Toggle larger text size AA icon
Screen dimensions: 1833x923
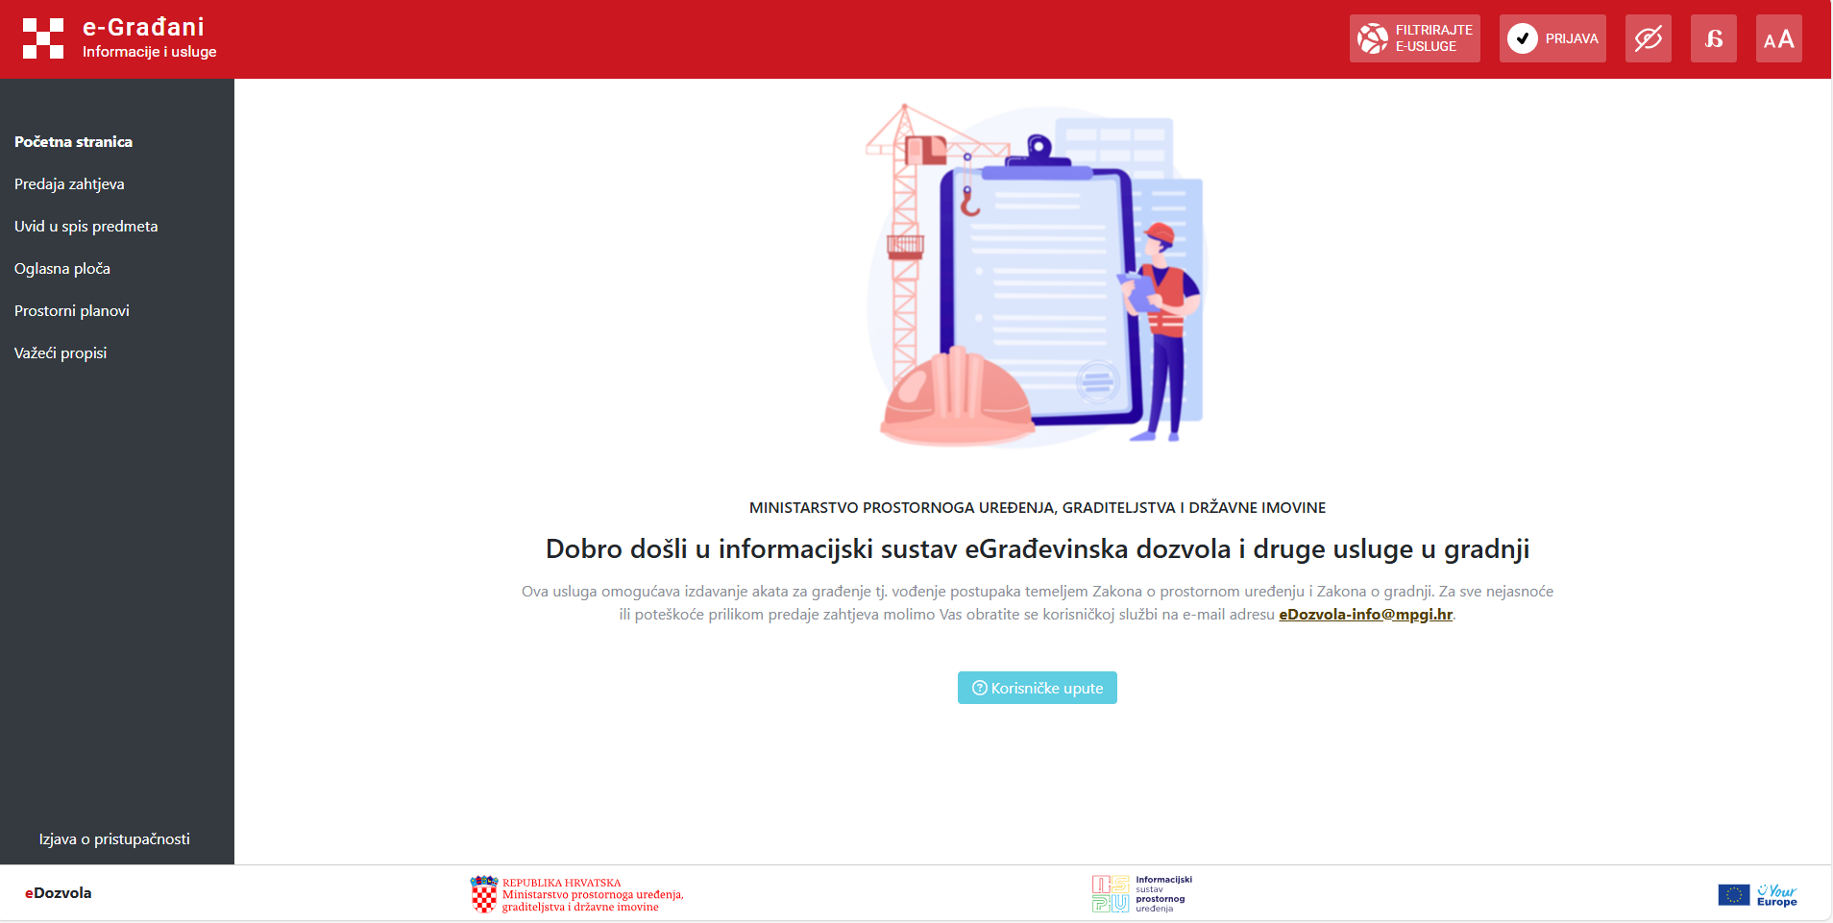point(1778,38)
